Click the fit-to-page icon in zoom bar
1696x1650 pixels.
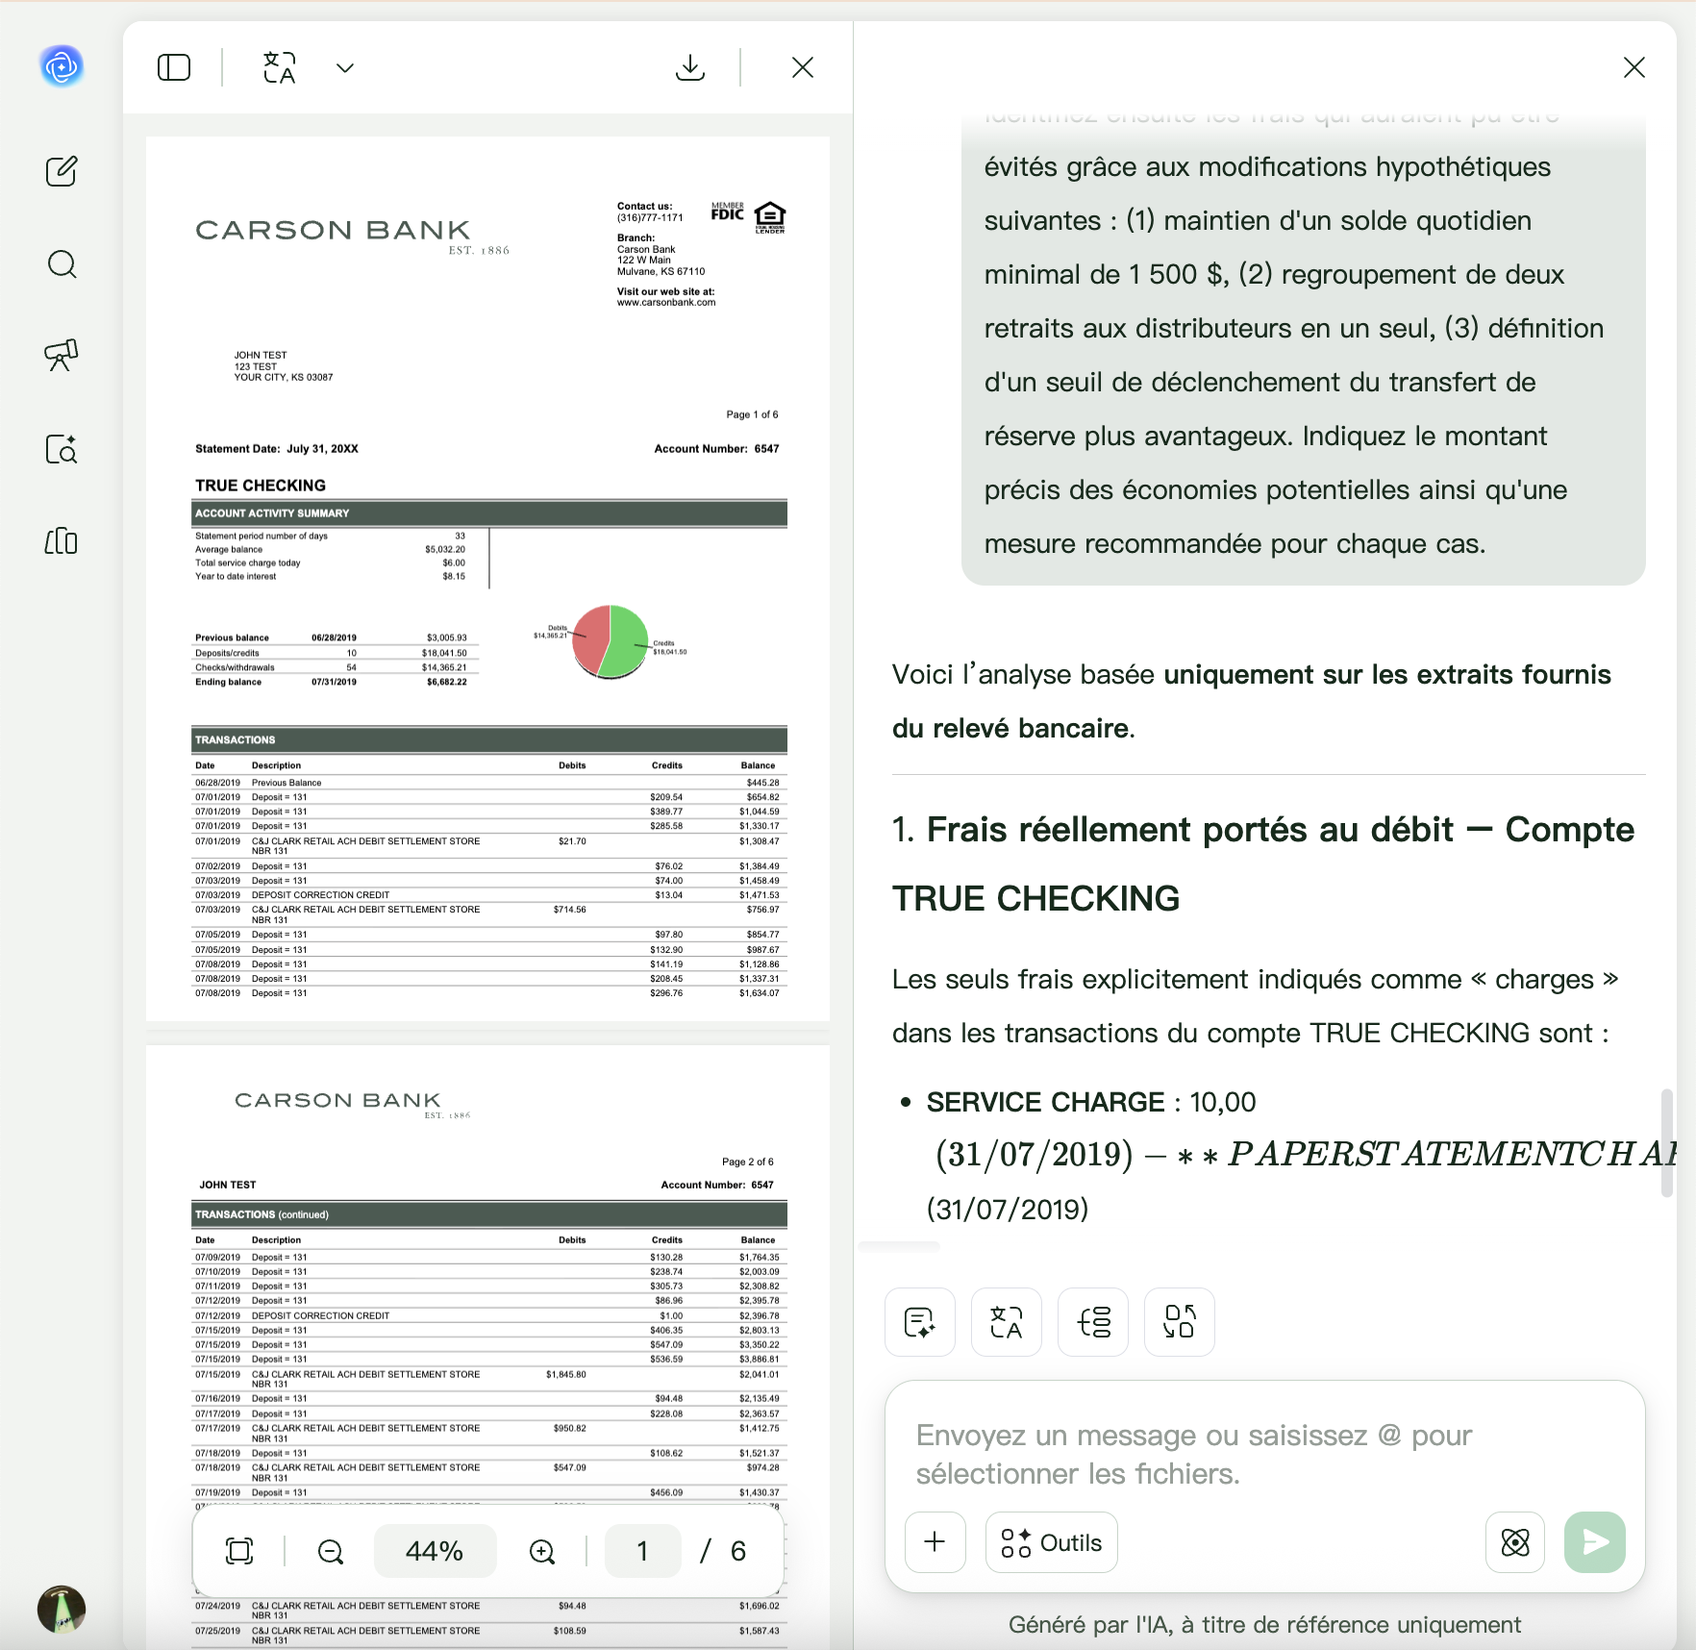pos(239,1551)
